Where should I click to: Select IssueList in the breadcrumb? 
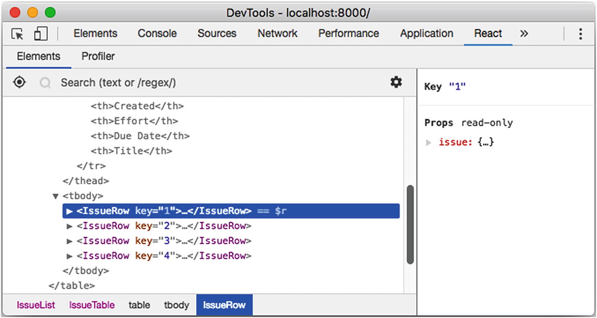point(36,305)
